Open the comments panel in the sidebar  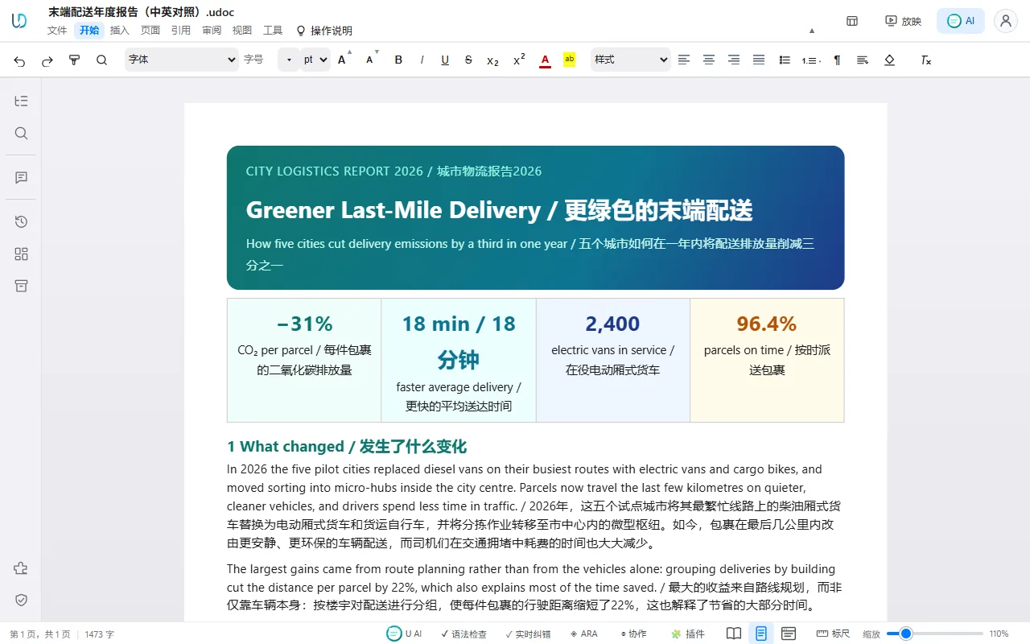pyautogui.click(x=22, y=177)
